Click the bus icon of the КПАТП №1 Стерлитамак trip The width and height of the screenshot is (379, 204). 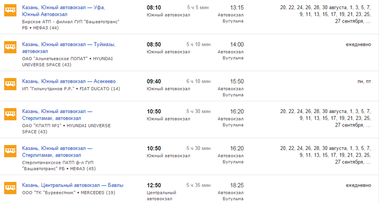click(10, 114)
